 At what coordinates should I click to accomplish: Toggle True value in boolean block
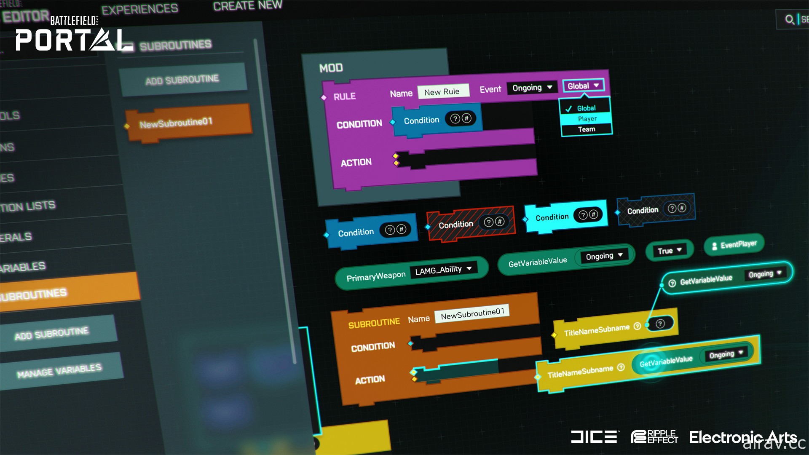click(666, 249)
